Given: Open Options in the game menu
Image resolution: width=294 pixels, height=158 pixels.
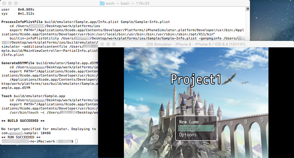Looking at the screenshot, I should tap(188, 135).
